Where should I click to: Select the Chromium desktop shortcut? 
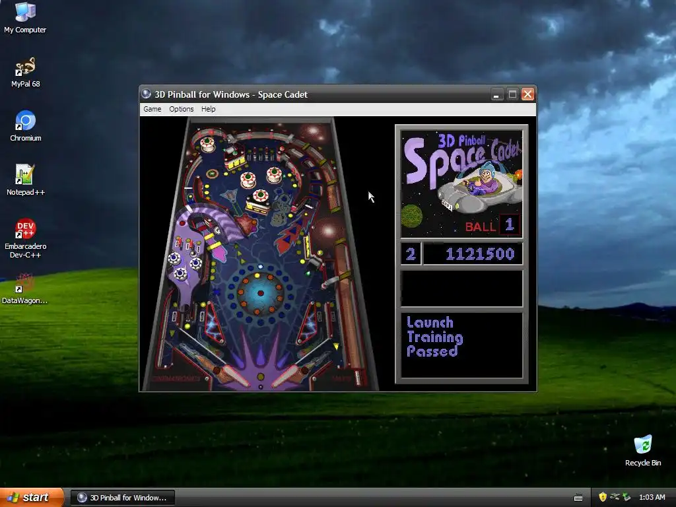26,126
